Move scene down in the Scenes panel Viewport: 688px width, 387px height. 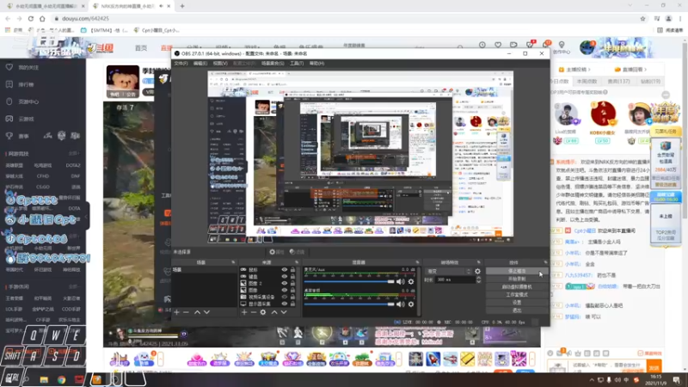click(206, 312)
